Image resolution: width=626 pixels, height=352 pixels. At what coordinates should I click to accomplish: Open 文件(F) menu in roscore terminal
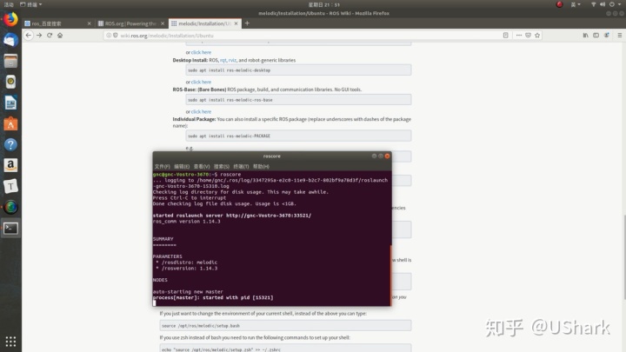[x=162, y=166]
